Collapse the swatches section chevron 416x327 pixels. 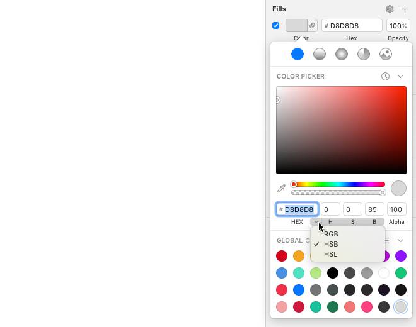click(x=400, y=240)
